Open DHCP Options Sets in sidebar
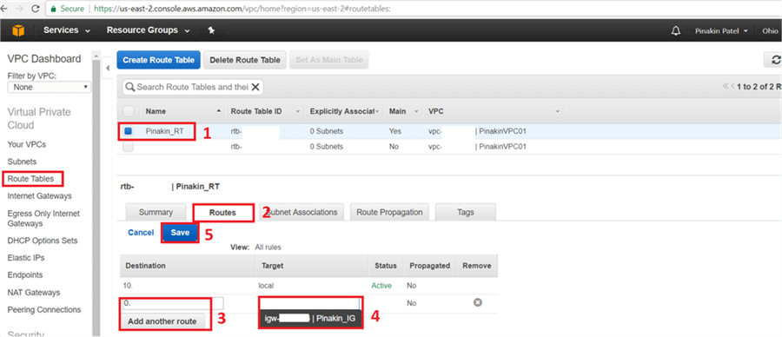This screenshot has height=337, width=782. pyautogui.click(x=43, y=241)
